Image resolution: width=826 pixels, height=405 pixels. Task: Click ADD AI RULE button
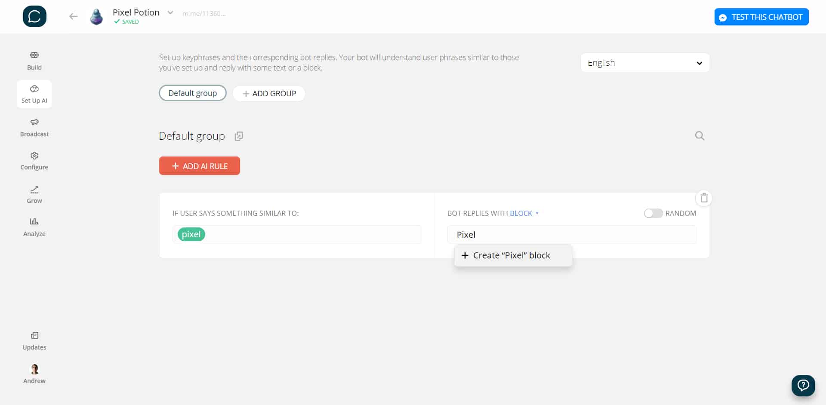[200, 166]
